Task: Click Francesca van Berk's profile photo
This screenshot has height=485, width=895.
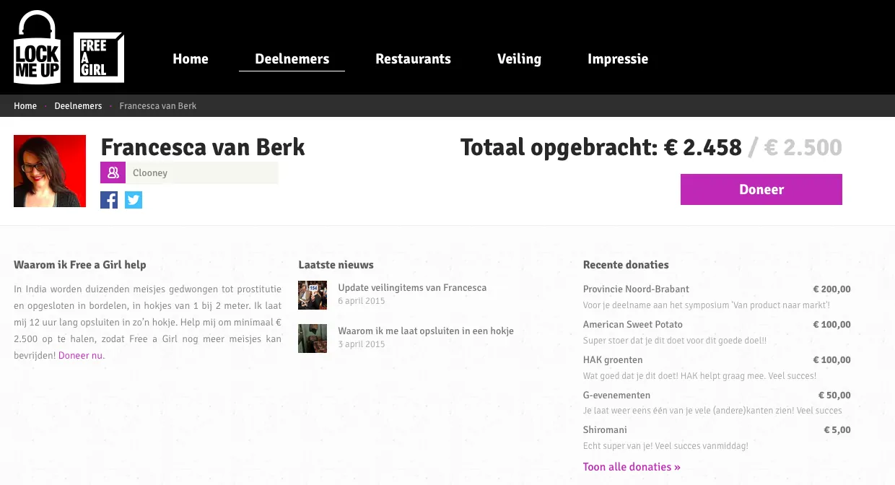Action: tap(50, 171)
